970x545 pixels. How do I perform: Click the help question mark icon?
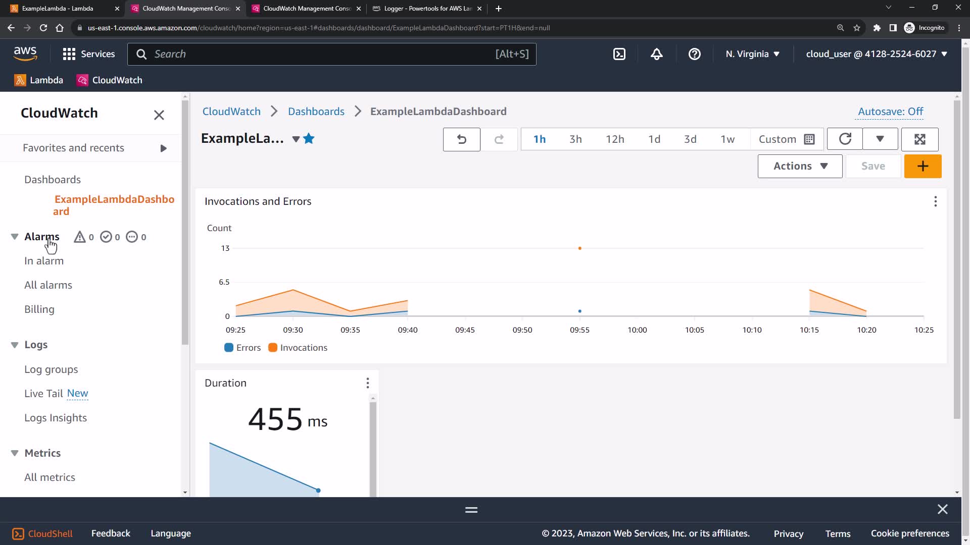[x=694, y=54]
